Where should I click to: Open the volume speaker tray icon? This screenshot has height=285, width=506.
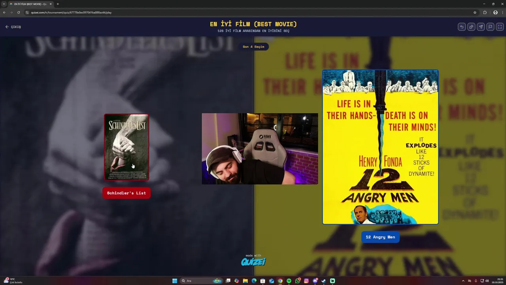coord(487,281)
